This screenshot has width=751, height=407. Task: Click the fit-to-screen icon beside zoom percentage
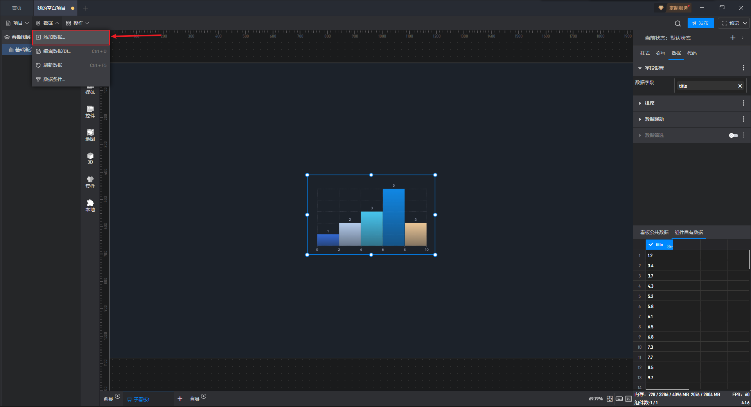[x=610, y=399]
